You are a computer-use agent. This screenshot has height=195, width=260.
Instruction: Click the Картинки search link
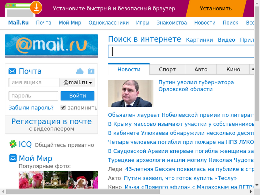coord(200,40)
